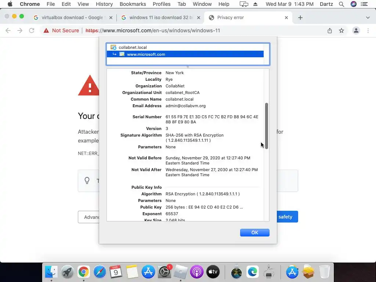
Task: Click the Public Key 256 bytes value
Action: (x=204, y=207)
